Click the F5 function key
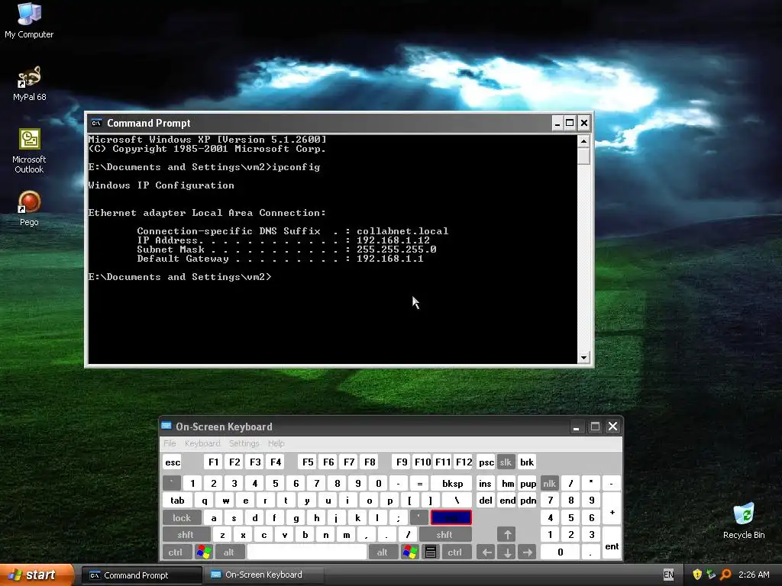Screen dimensions: 782x586 308,462
